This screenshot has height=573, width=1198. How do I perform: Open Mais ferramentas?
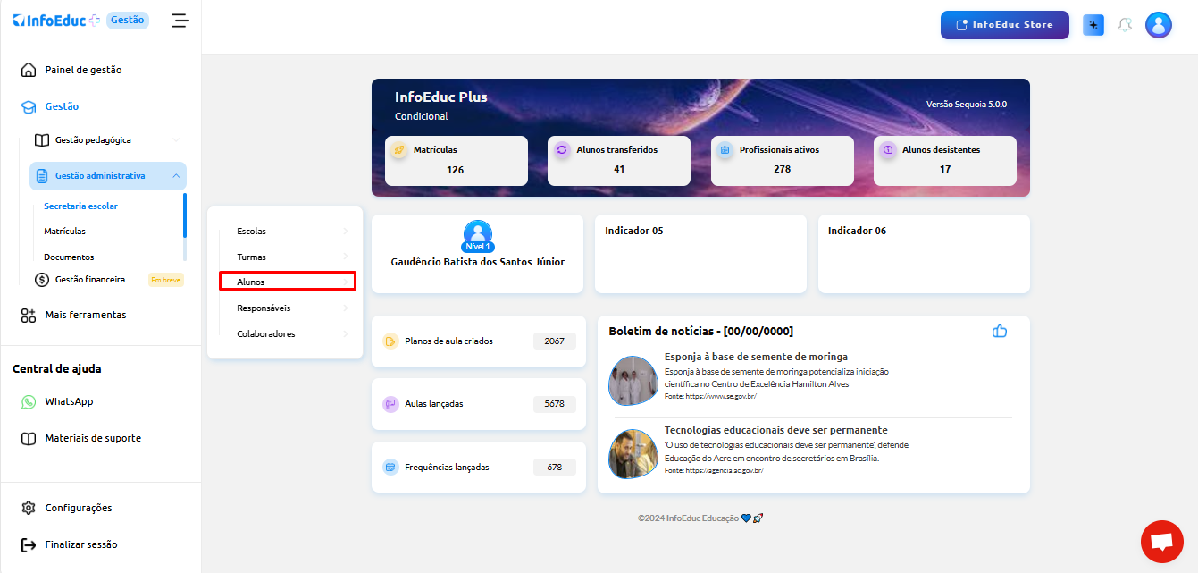pyautogui.click(x=86, y=315)
